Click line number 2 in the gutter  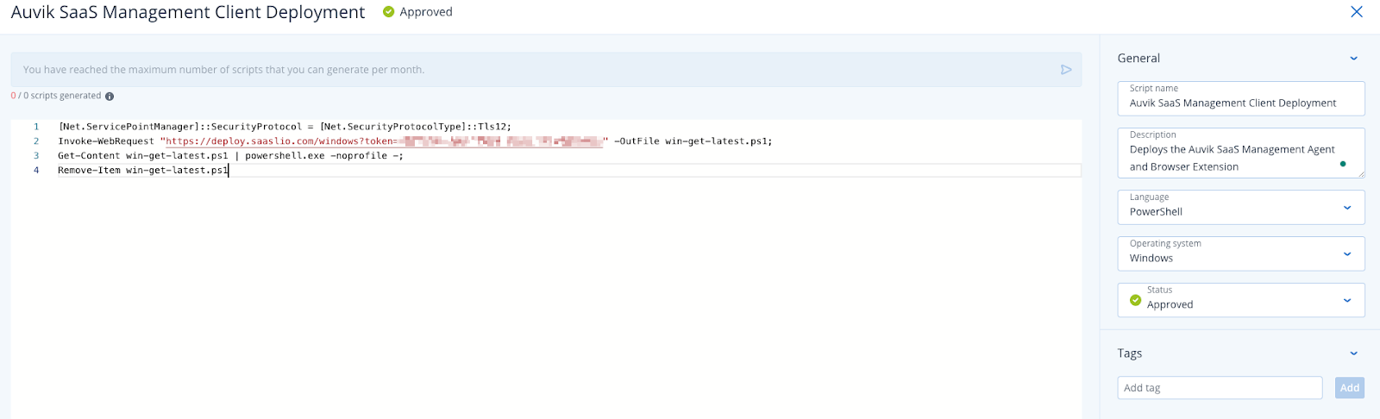(36, 141)
